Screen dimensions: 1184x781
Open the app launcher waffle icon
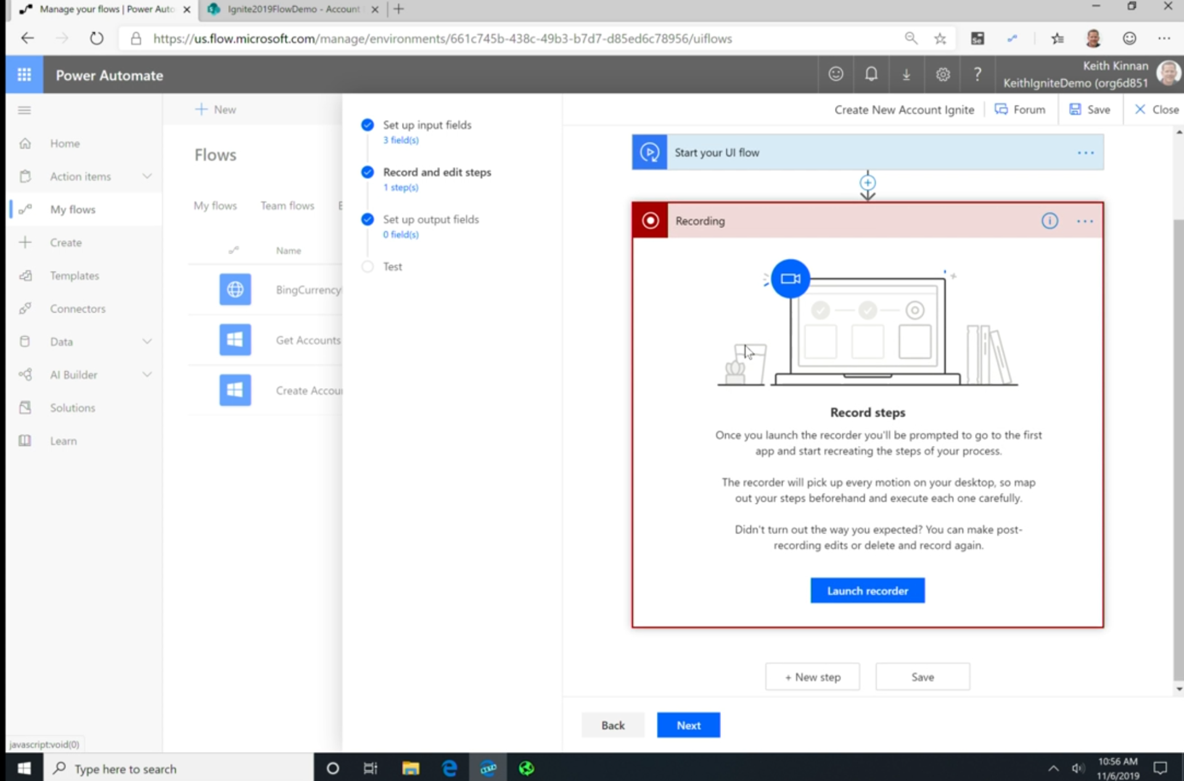[x=24, y=75]
